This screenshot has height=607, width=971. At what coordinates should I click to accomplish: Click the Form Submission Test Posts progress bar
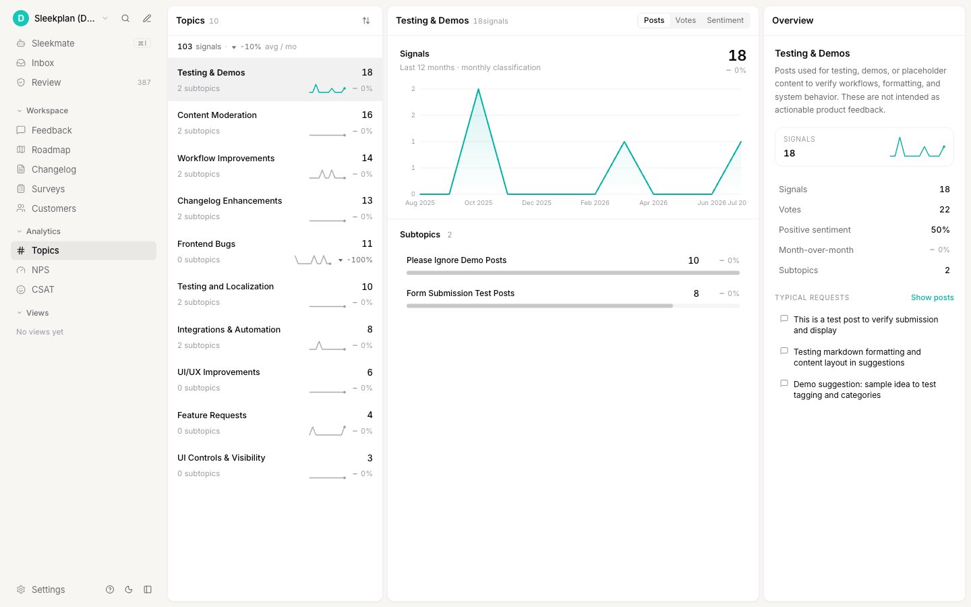coord(573,306)
